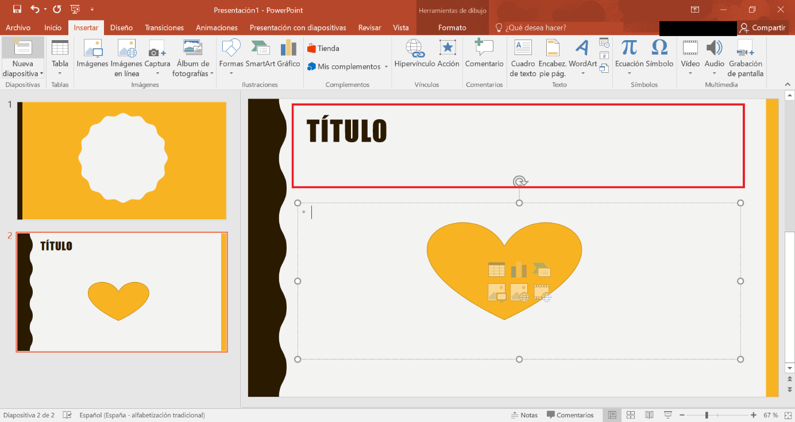Image resolution: width=795 pixels, height=422 pixels.
Task: Click insert video icon inside the placeholder
Action: pos(542,292)
